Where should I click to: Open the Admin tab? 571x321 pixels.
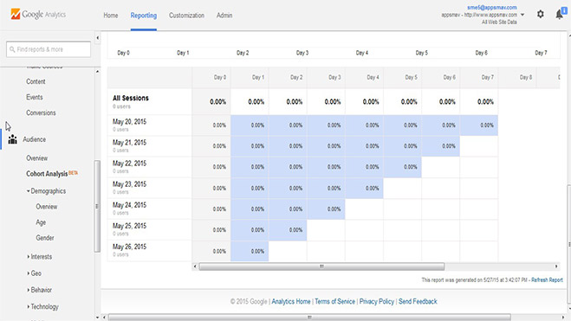(x=224, y=16)
